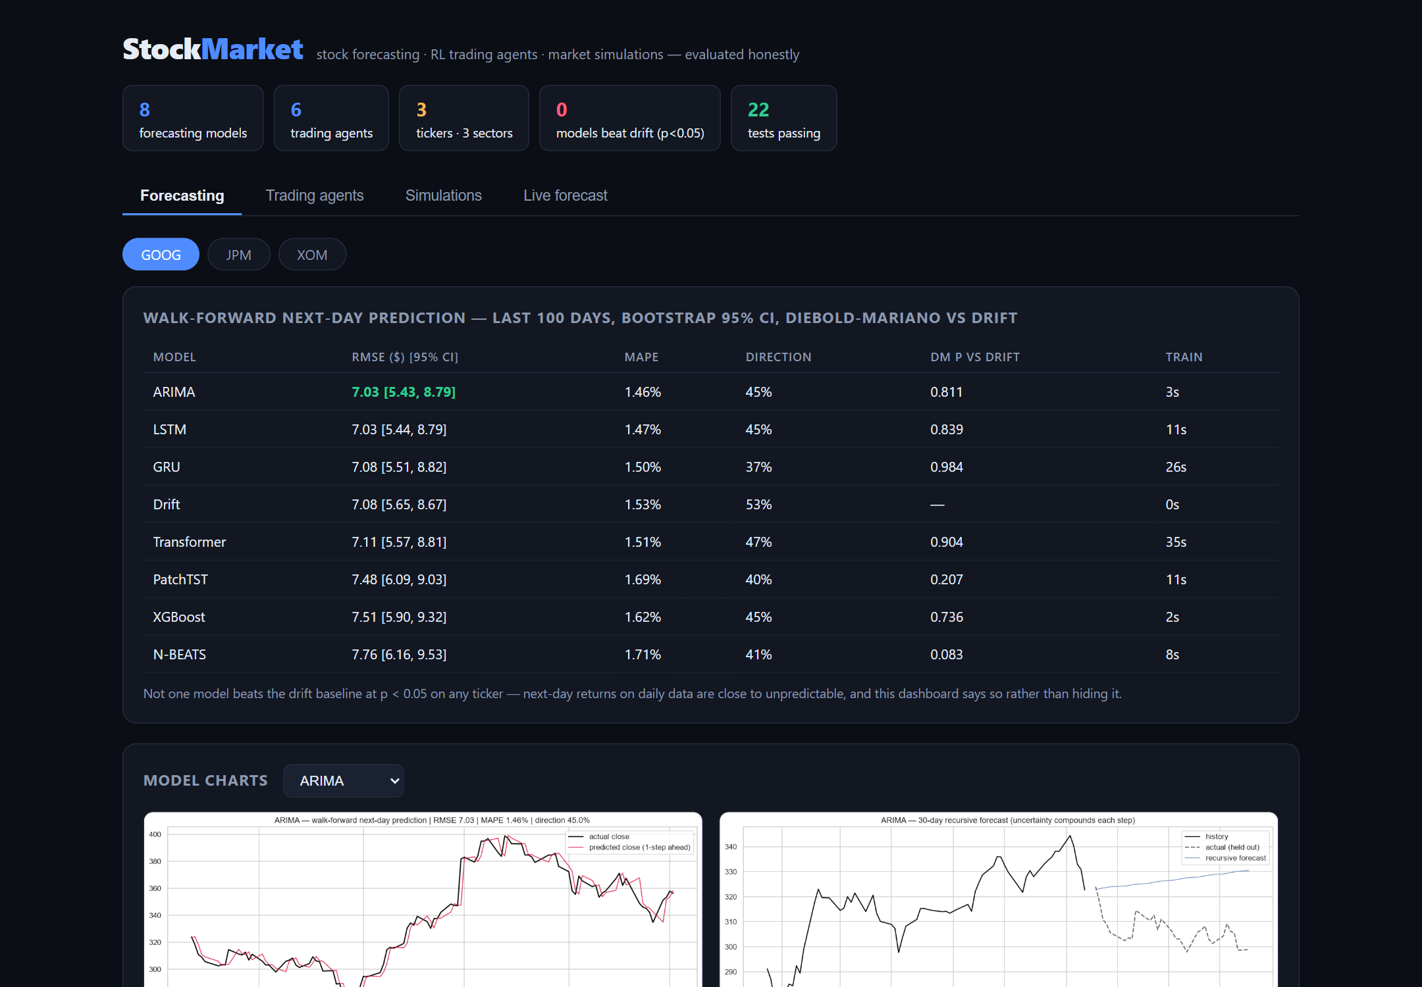Click the ARIMA MAPE value 1.46%
Image resolution: width=1422 pixels, height=987 pixels.
click(643, 392)
